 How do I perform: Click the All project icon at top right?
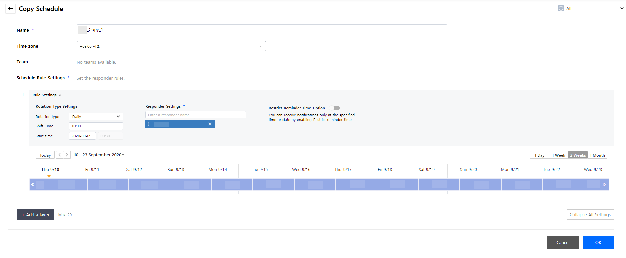(561, 8)
